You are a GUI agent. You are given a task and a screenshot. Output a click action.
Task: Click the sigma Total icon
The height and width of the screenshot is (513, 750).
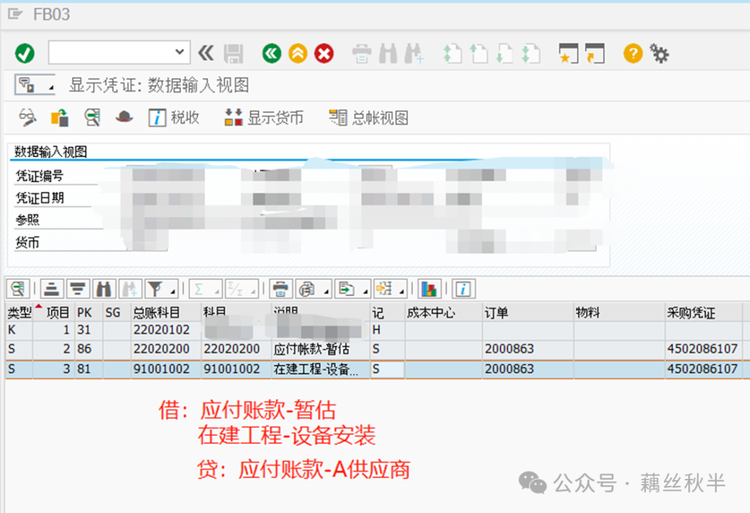[x=200, y=289]
